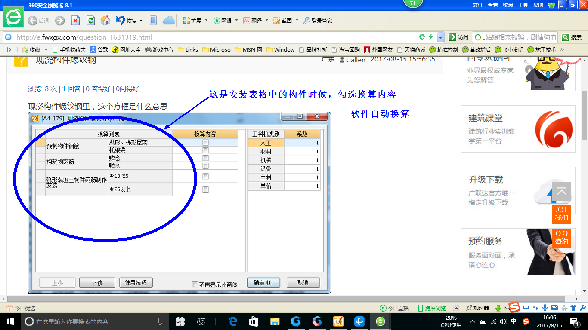Tick checkbox for 托架梁 row
The image size is (588, 330).
click(205, 150)
